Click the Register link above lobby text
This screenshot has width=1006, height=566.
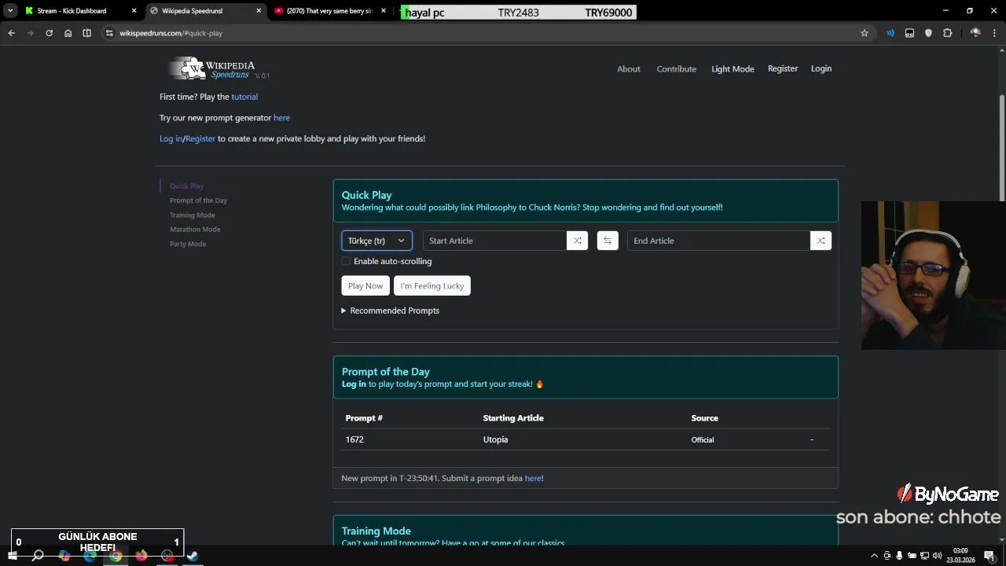pos(200,139)
